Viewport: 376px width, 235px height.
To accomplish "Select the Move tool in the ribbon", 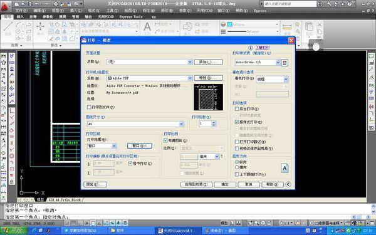I will point(40,28).
